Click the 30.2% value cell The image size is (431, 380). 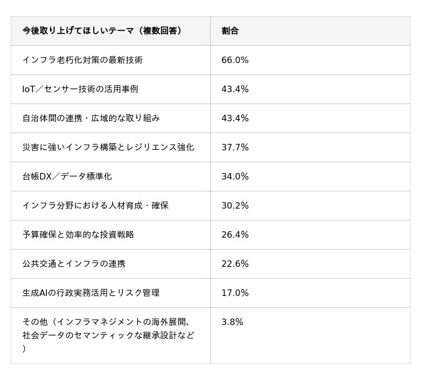(235, 205)
